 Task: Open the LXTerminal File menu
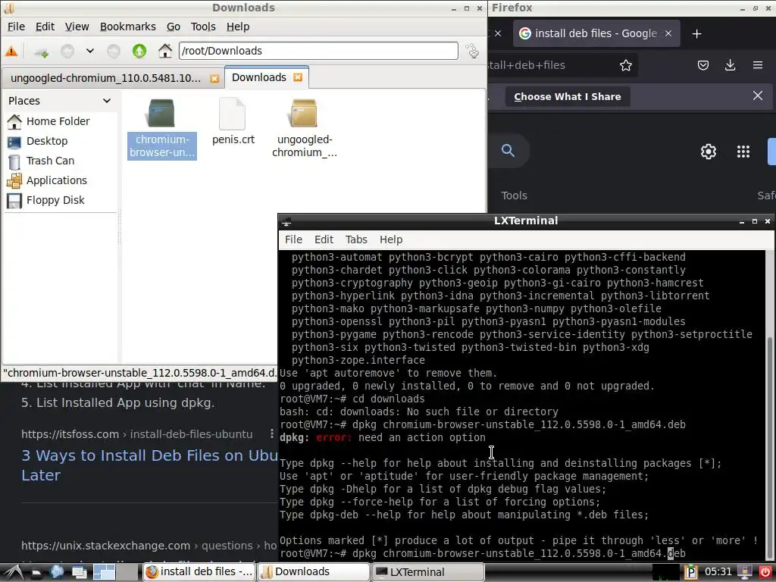pyautogui.click(x=293, y=239)
